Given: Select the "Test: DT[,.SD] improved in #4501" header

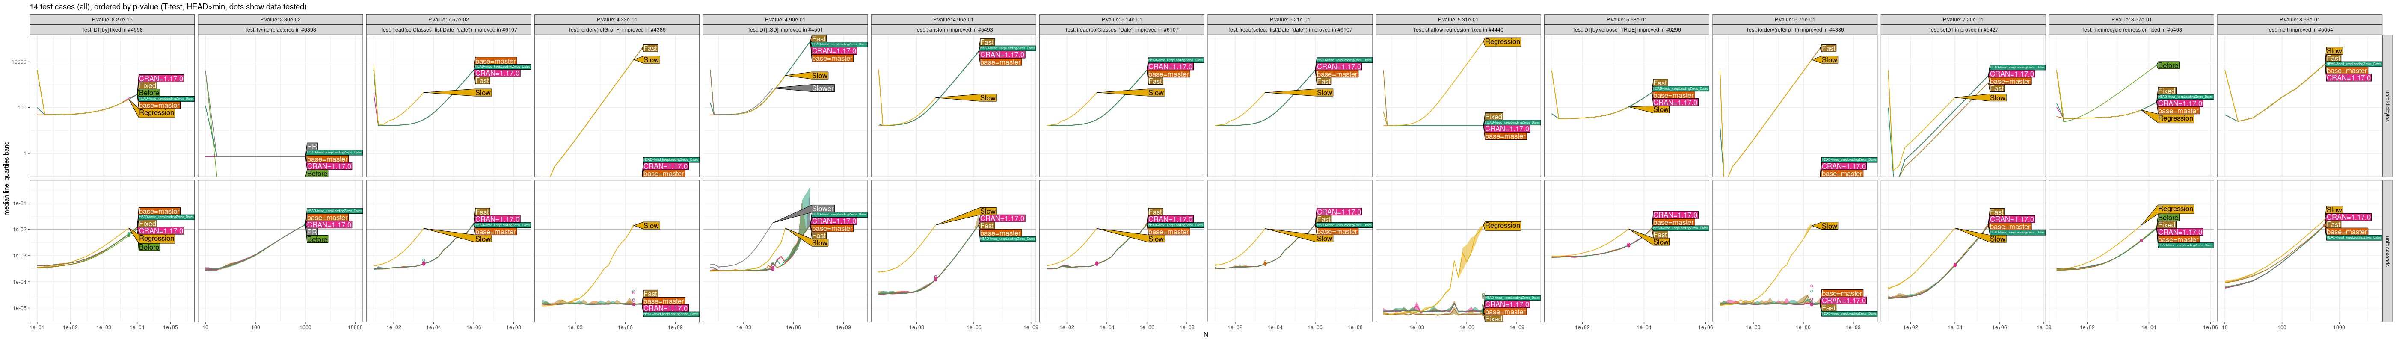Looking at the screenshot, I should point(785,30).
